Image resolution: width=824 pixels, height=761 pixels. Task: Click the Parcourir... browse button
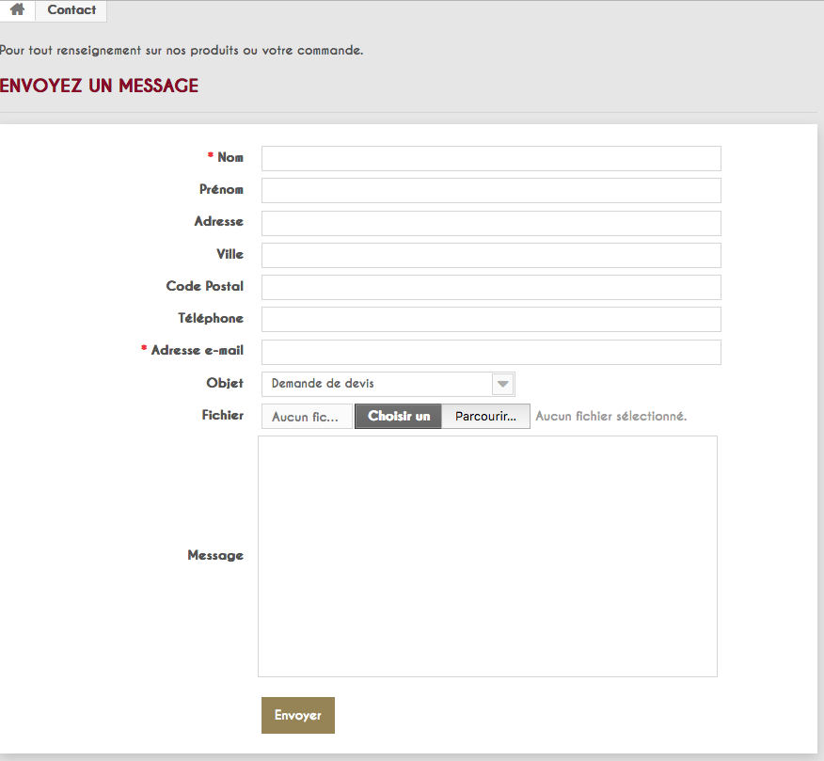point(485,416)
